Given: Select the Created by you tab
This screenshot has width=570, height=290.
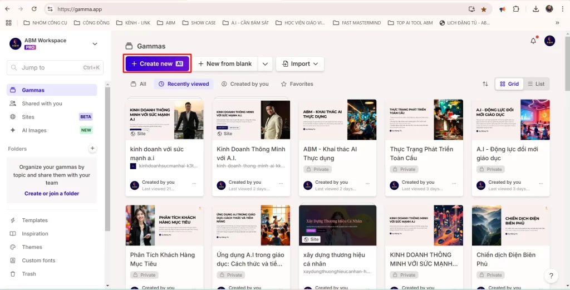Looking at the screenshot, I should point(245,84).
